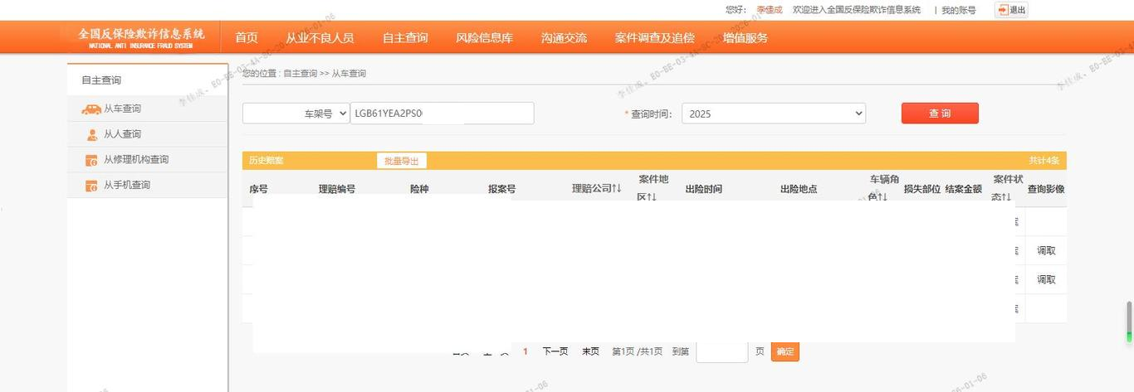The width and height of the screenshot is (1134, 392).
Task: Open the 我的账号 link
Action: coord(959,10)
